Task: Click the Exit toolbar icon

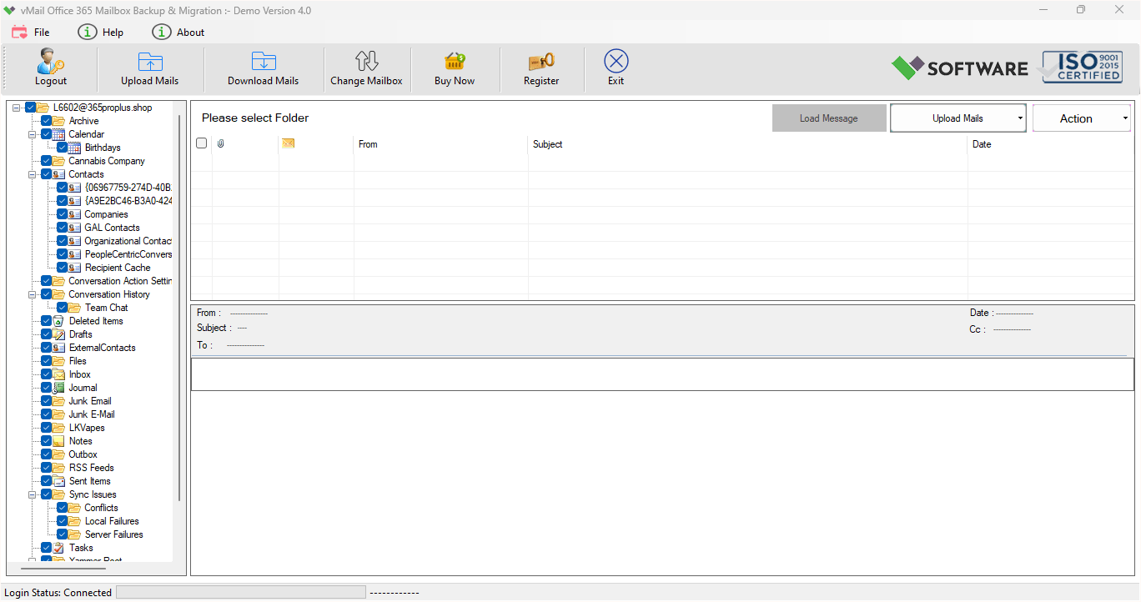Action: 616,61
